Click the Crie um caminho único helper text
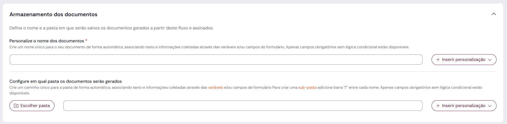 [x=108, y=87]
